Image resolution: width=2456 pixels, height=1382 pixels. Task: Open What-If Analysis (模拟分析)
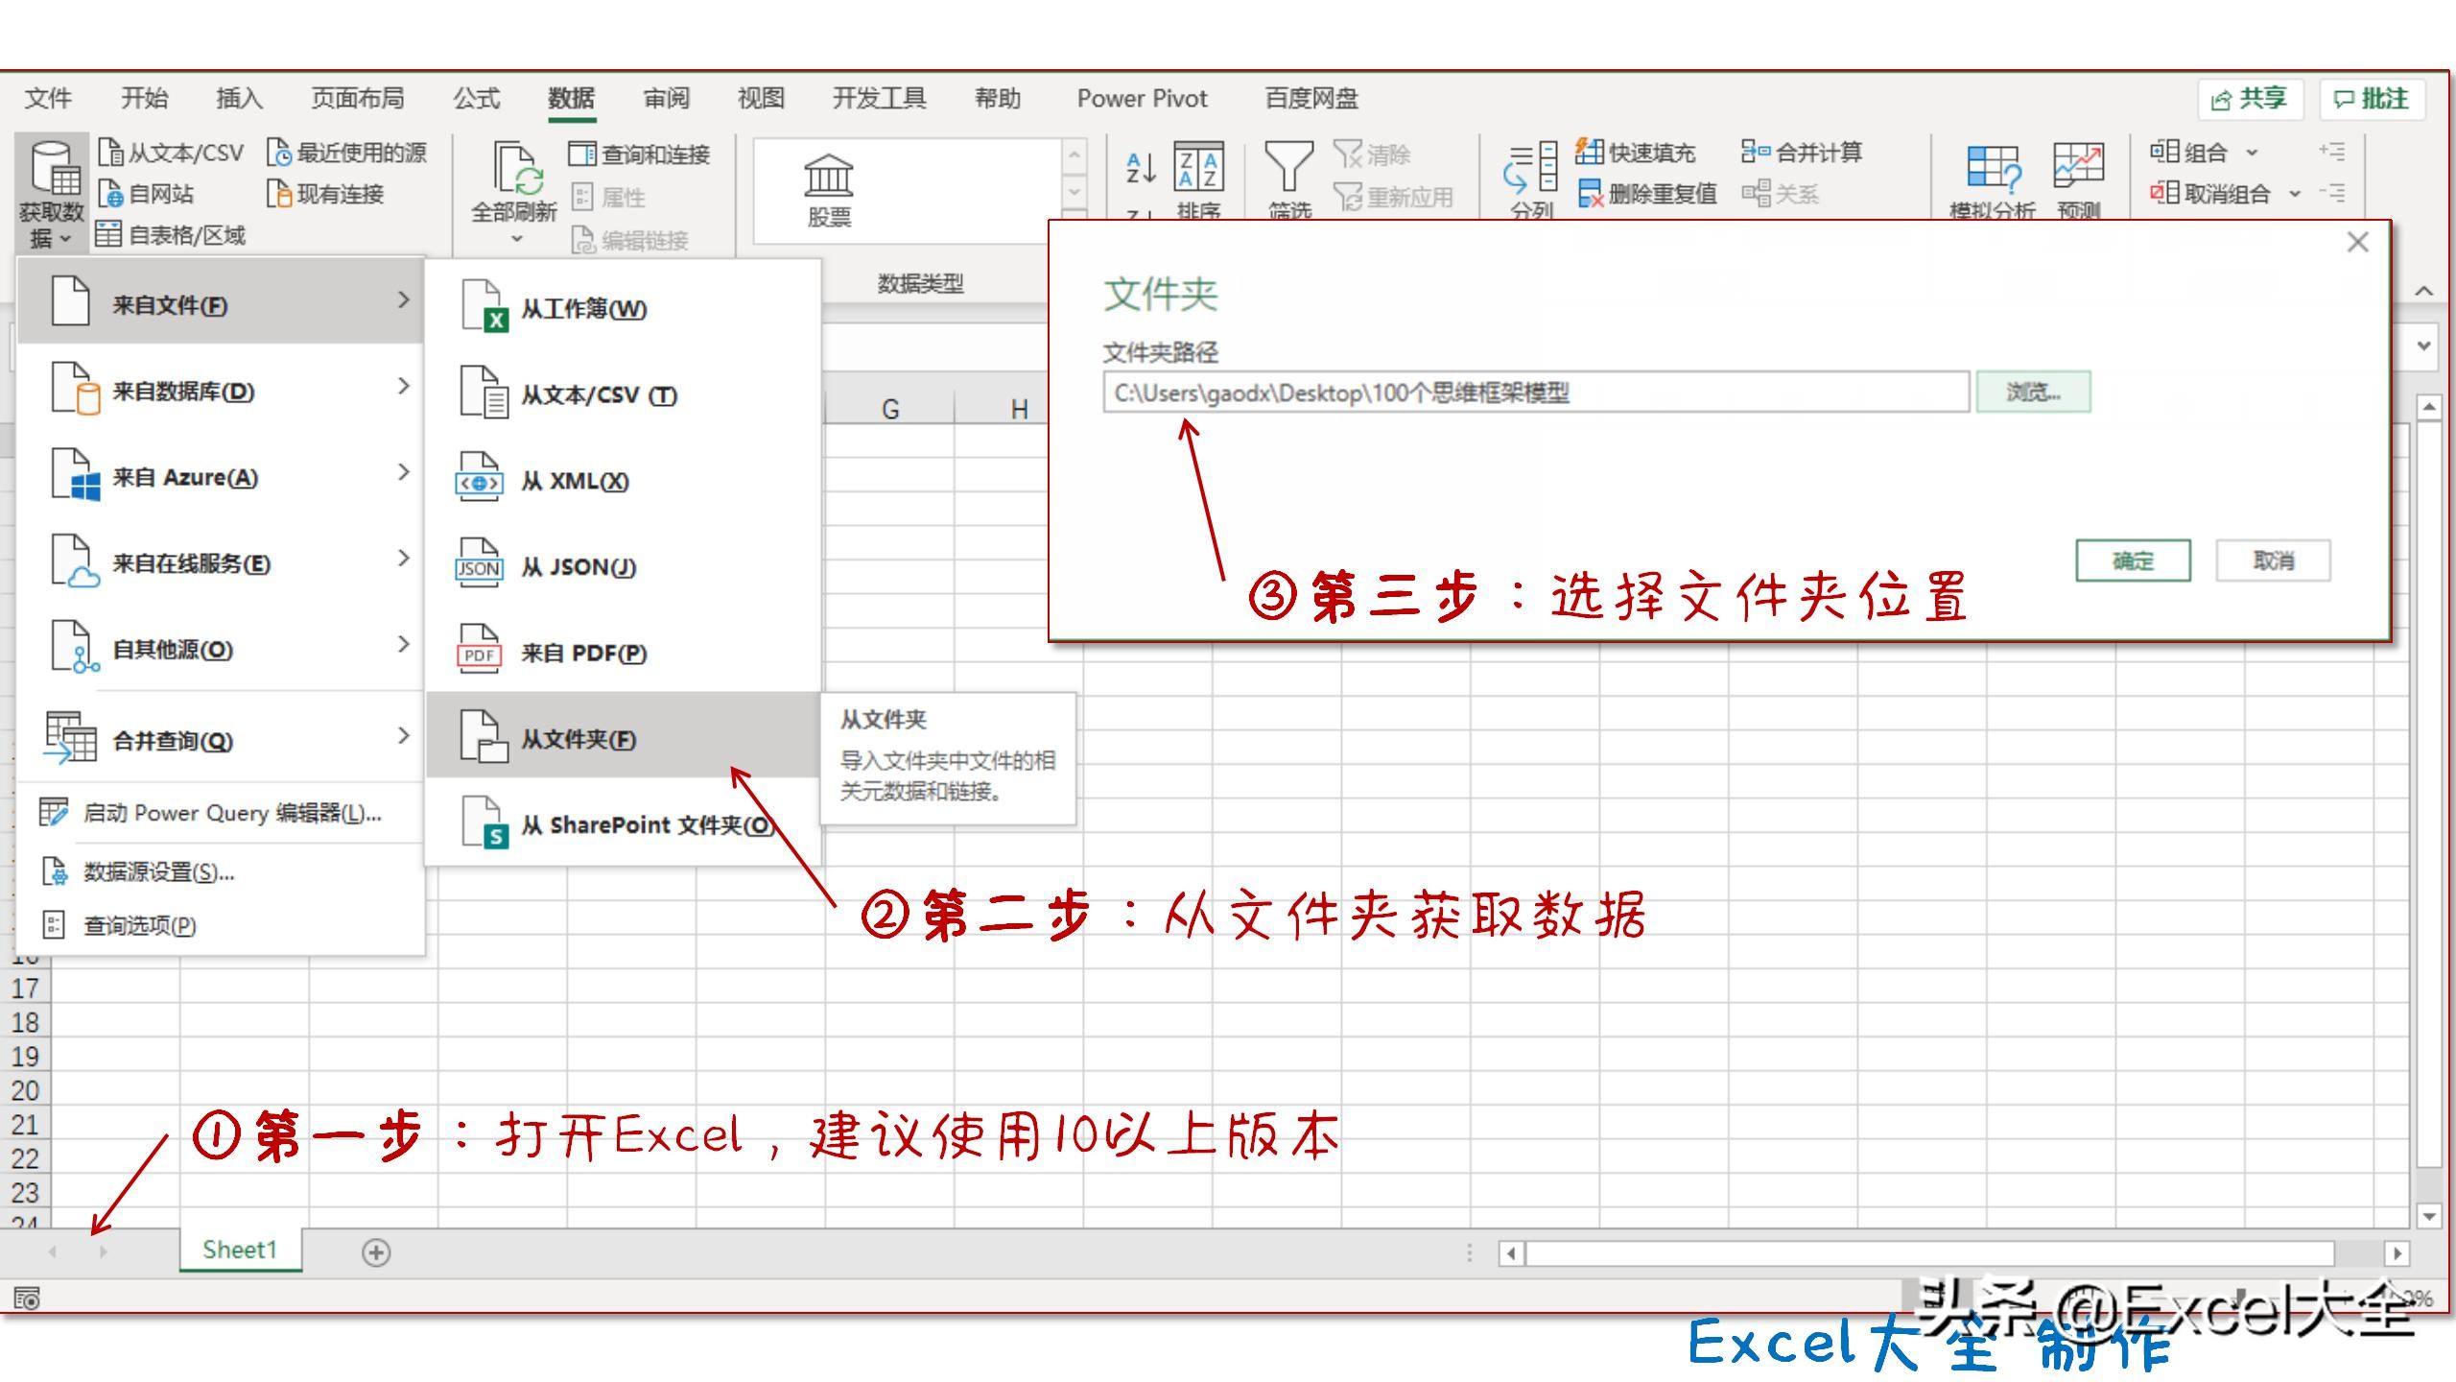point(1992,180)
